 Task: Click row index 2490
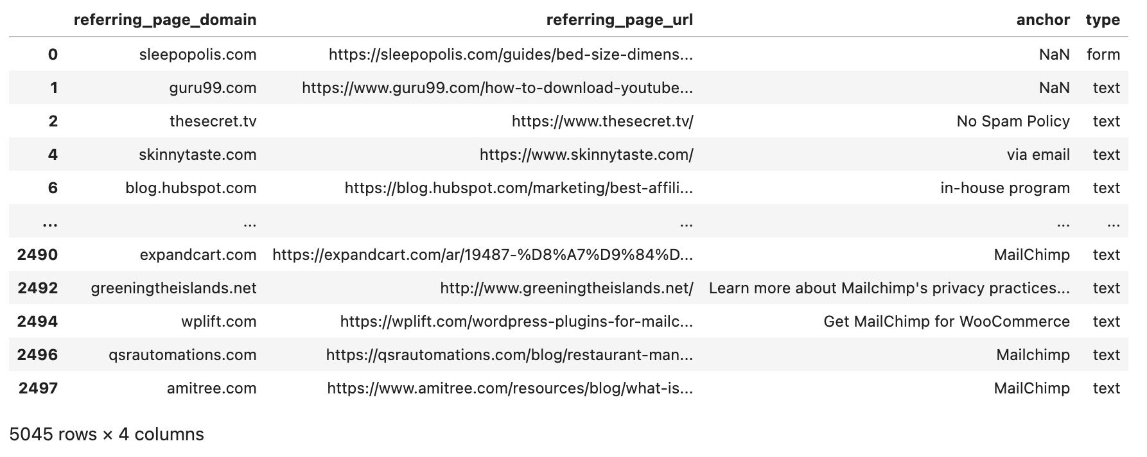coord(37,255)
